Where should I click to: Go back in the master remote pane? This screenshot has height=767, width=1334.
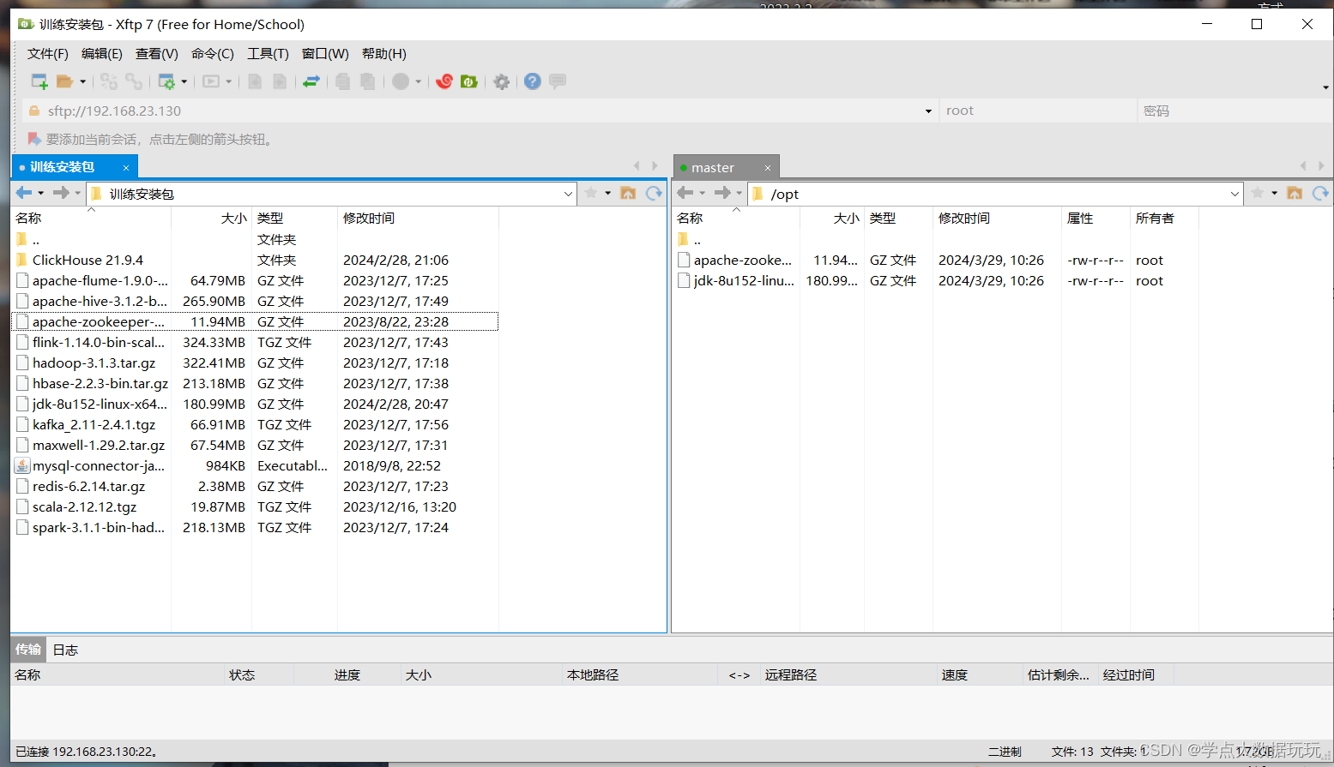point(685,193)
